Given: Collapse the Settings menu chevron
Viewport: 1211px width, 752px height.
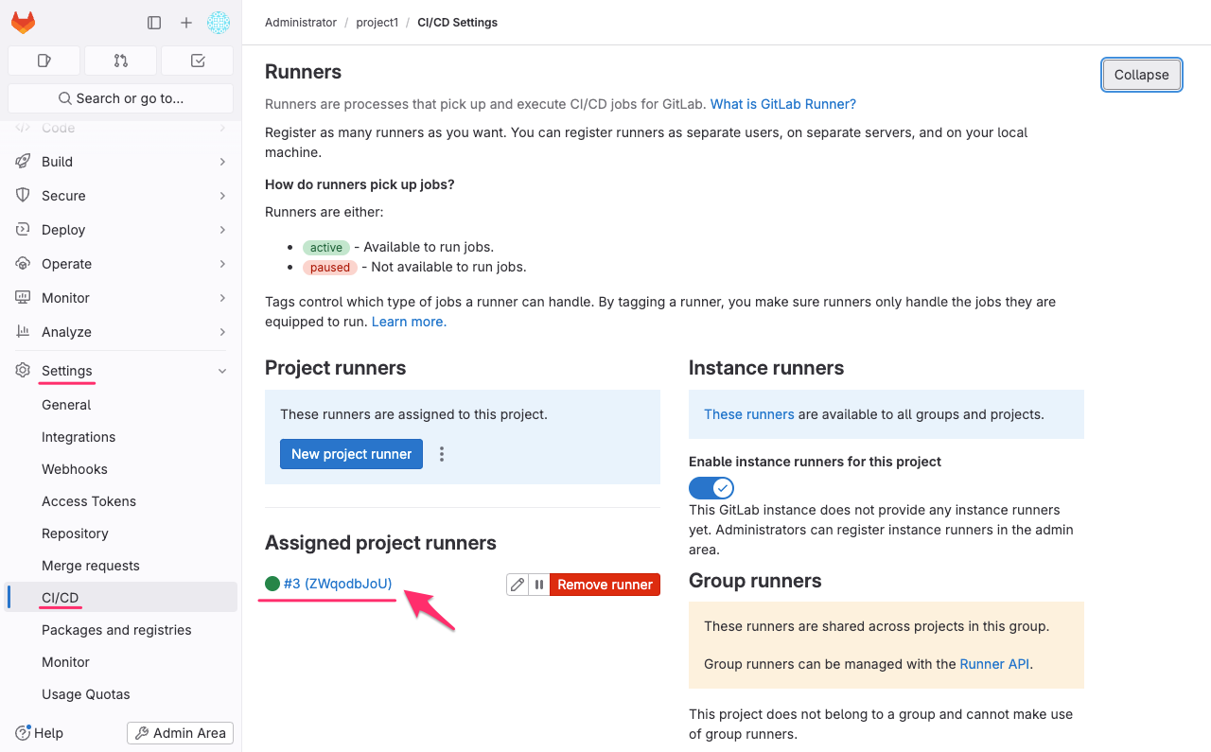Looking at the screenshot, I should (x=222, y=371).
